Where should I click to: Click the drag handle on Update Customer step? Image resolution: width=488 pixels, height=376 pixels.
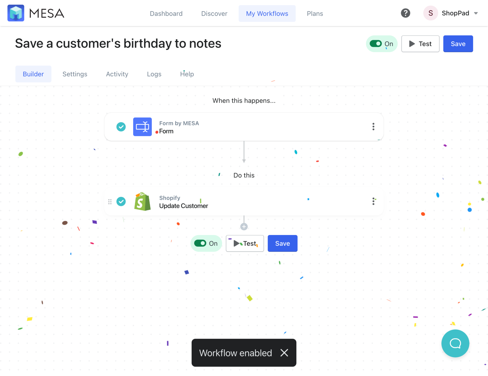tap(110, 201)
